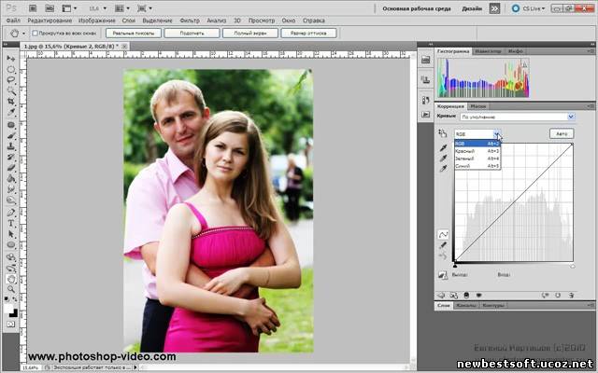The width and height of the screenshot is (598, 373).
Task: Open the Изображение menu
Action: [x=97, y=21]
